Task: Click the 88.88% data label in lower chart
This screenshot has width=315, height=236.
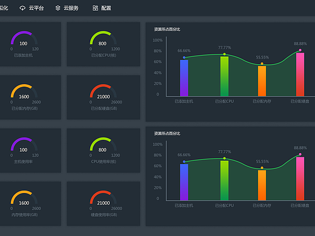Action: click(300, 148)
